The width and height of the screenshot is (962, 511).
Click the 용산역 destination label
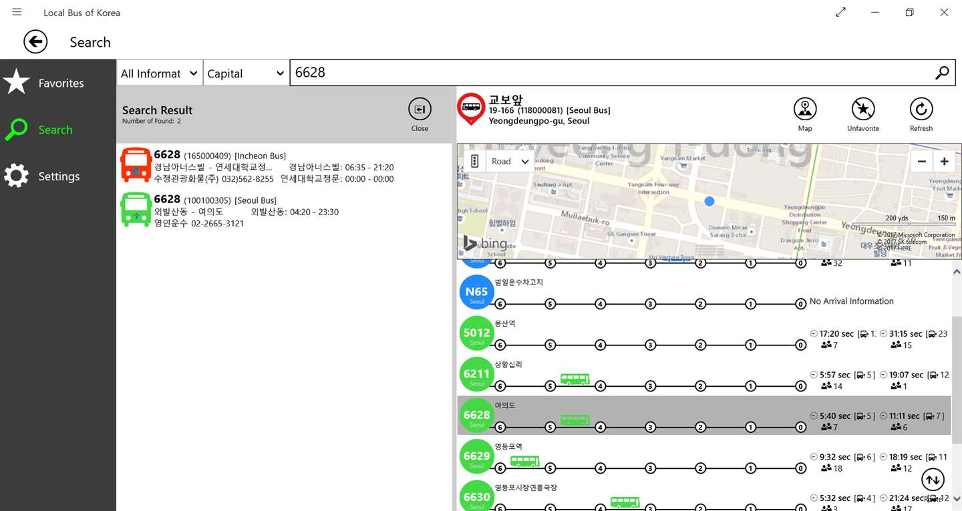(x=505, y=323)
